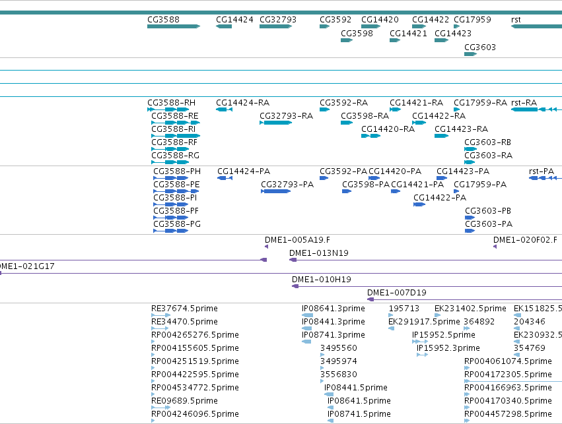Select the CG14421 gene glyph
This screenshot has width=562, height=424.
click(395, 40)
